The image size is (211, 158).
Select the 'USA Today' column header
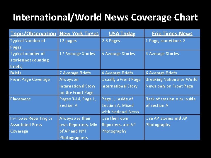point(122,33)
